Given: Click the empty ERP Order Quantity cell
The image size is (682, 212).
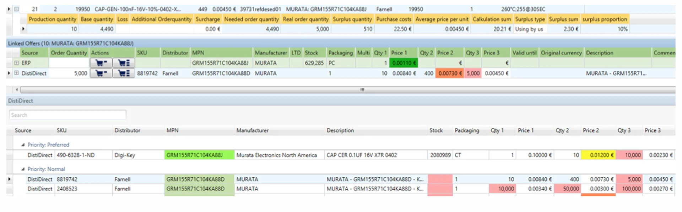Looking at the screenshot, I should point(69,63).
